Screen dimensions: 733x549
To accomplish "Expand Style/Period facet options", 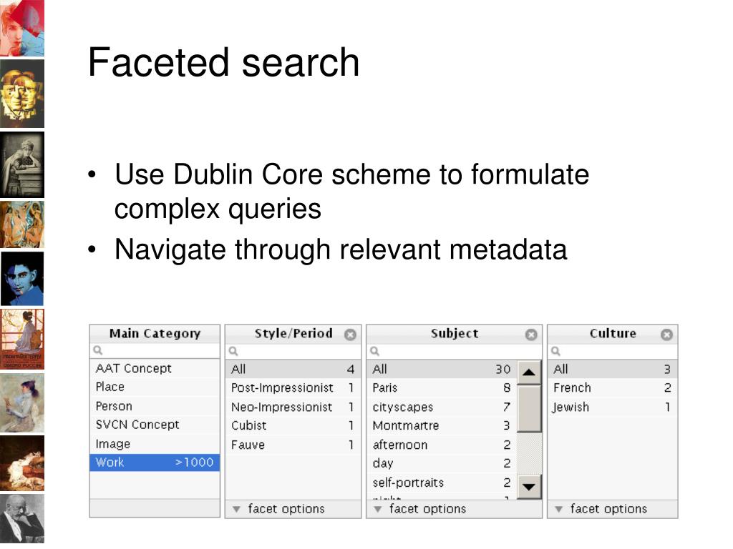I will coord(278,509).
